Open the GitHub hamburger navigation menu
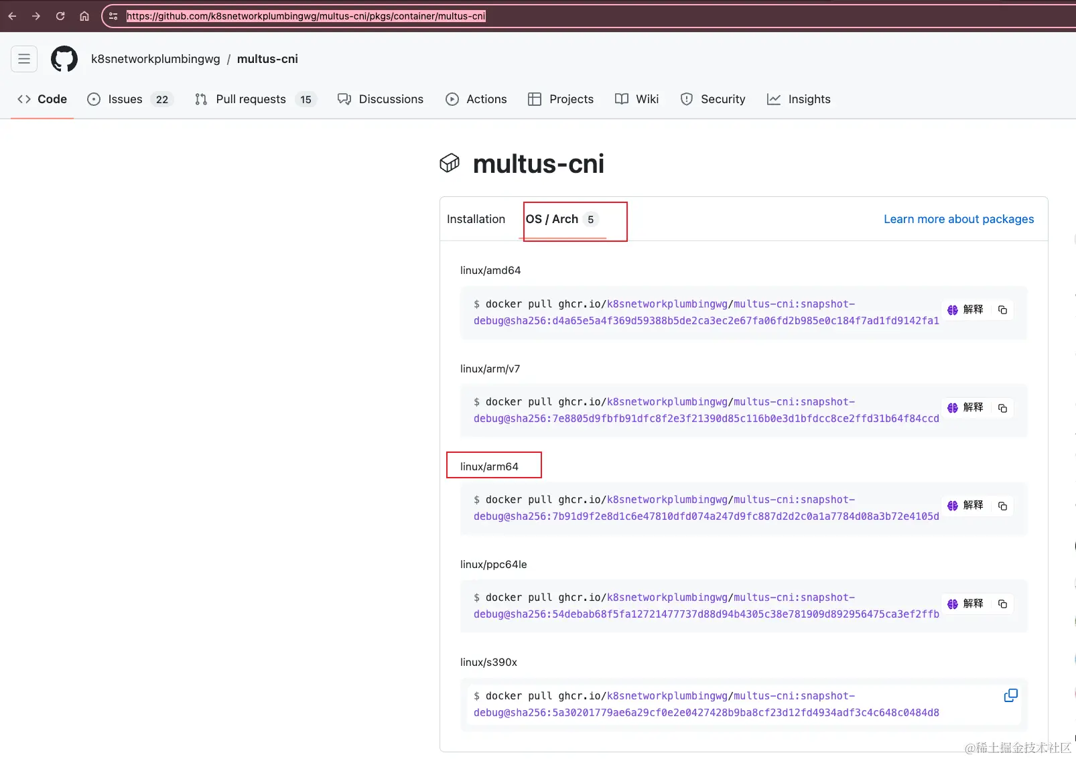 (24, 59)
